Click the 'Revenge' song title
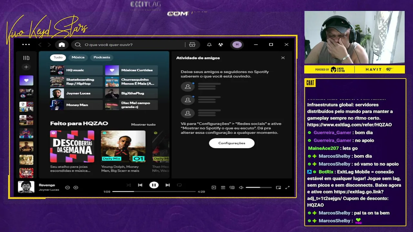The image size is (413, 232). click(47, 185)
